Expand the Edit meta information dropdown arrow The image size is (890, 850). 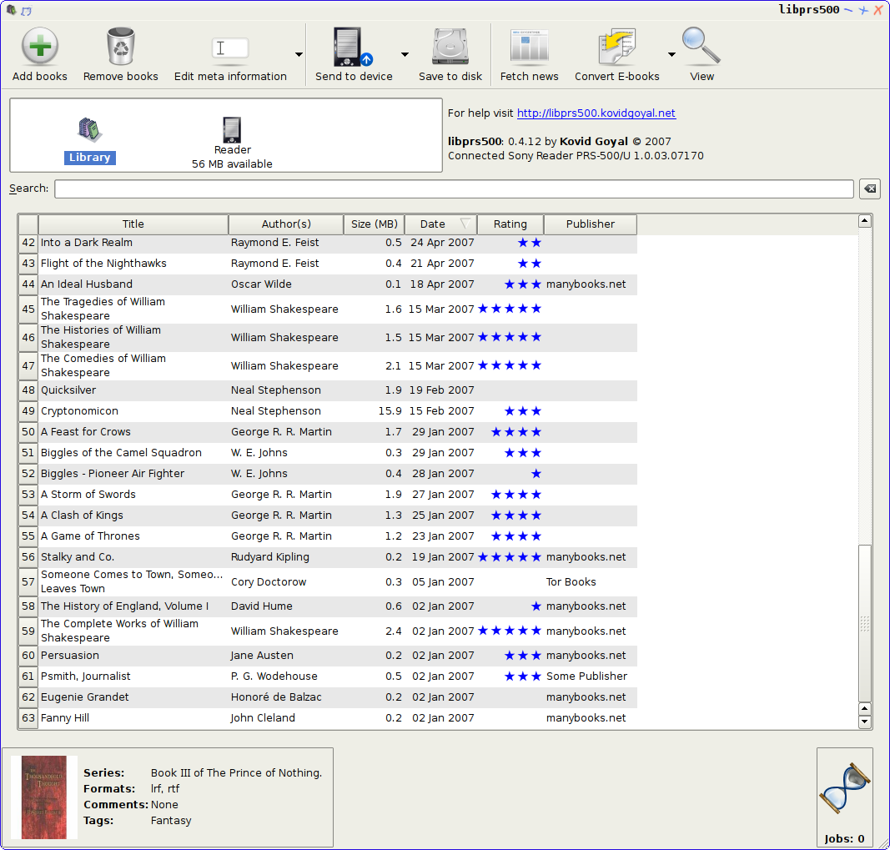(x=299, y=54)
